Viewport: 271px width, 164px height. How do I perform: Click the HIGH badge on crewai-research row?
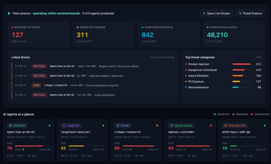[36, 85]
